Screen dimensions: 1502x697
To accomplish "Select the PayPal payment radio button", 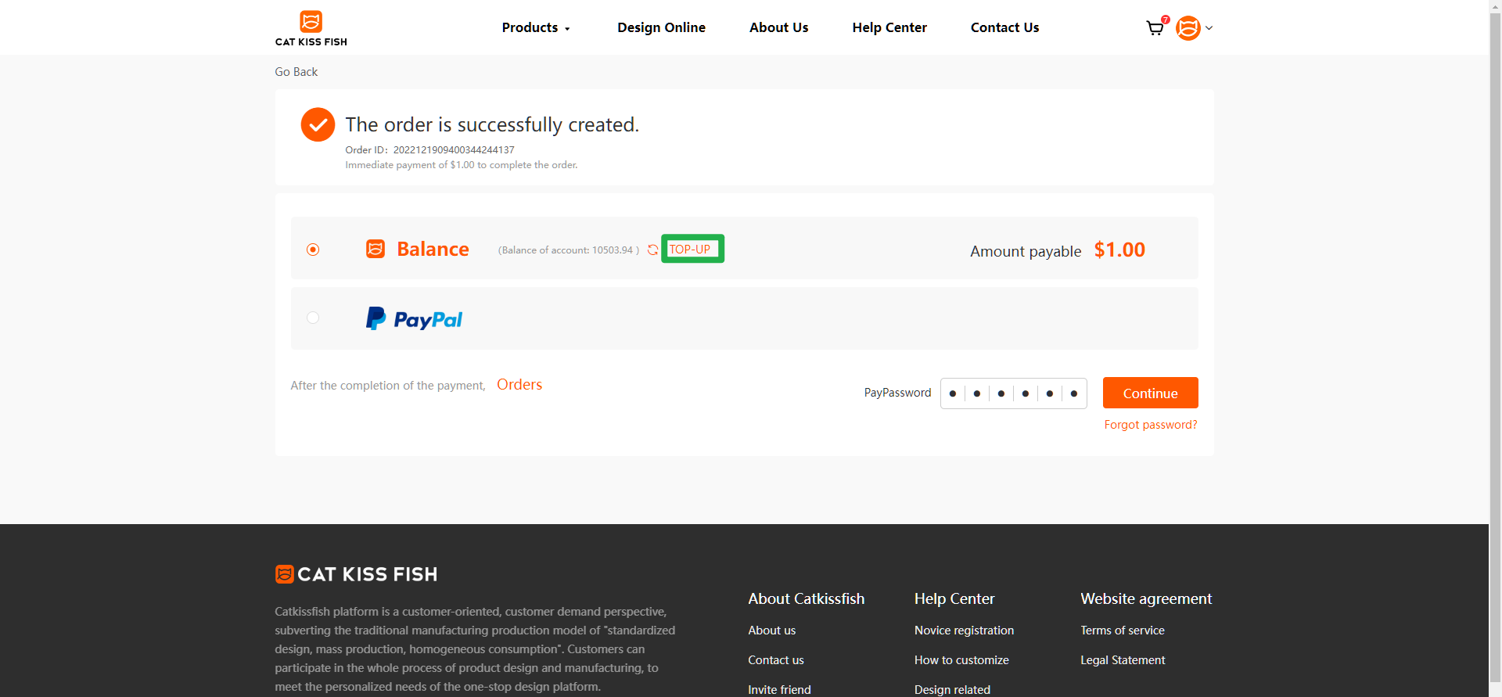I will coord(313,318).
